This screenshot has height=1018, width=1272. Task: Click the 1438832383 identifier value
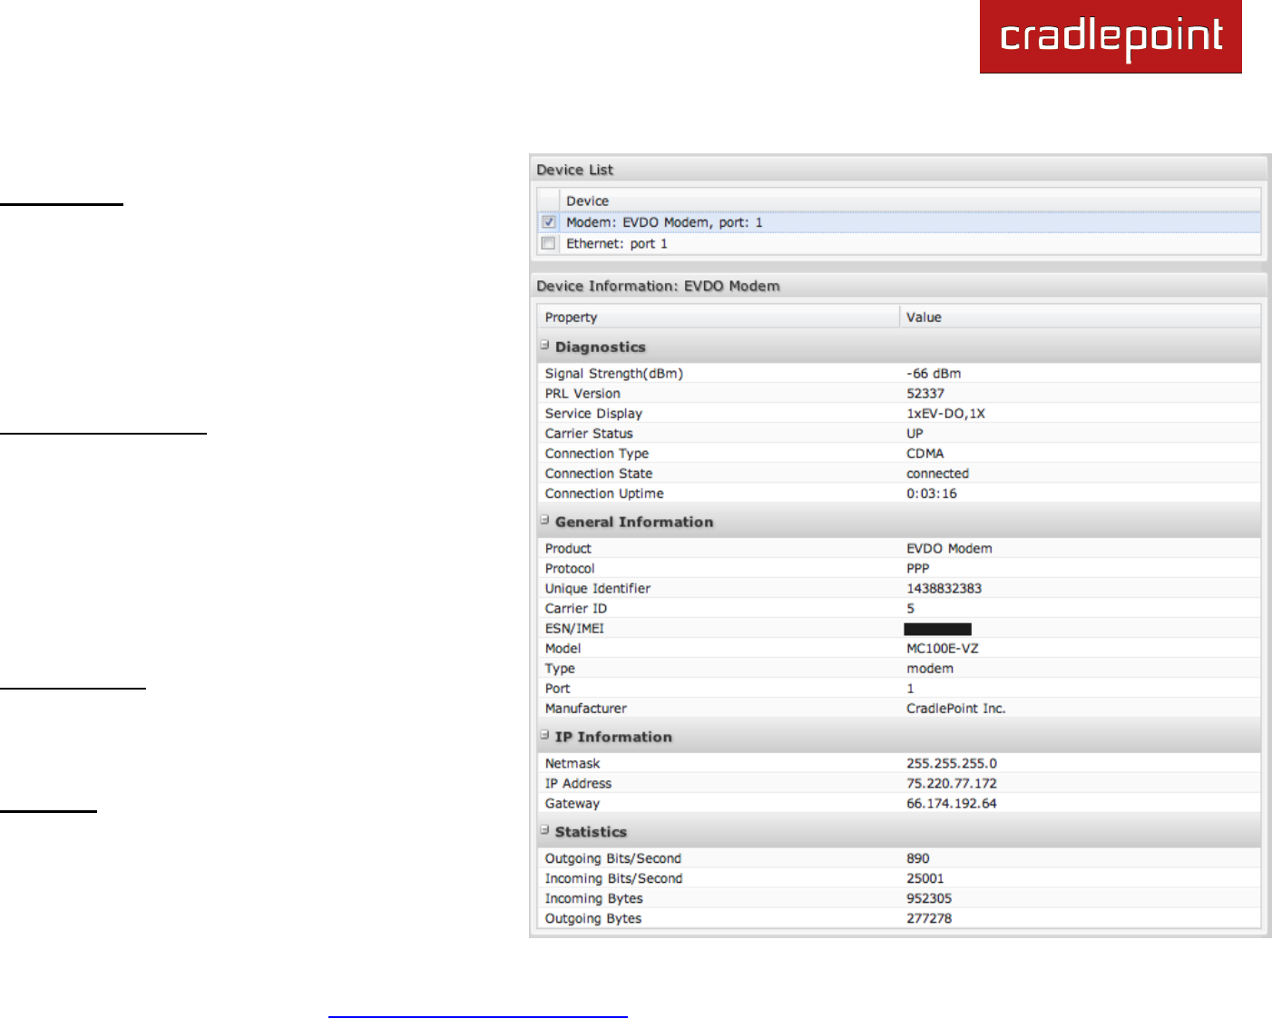[x=944, y=588]
